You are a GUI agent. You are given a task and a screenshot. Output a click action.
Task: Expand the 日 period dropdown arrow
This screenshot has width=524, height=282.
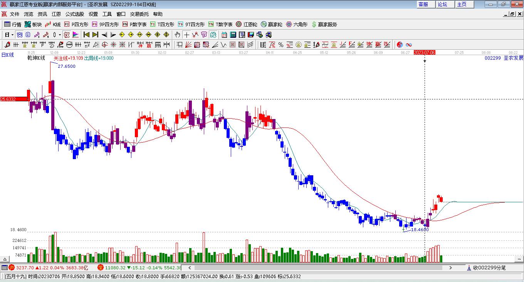click(x=12, y=35)
